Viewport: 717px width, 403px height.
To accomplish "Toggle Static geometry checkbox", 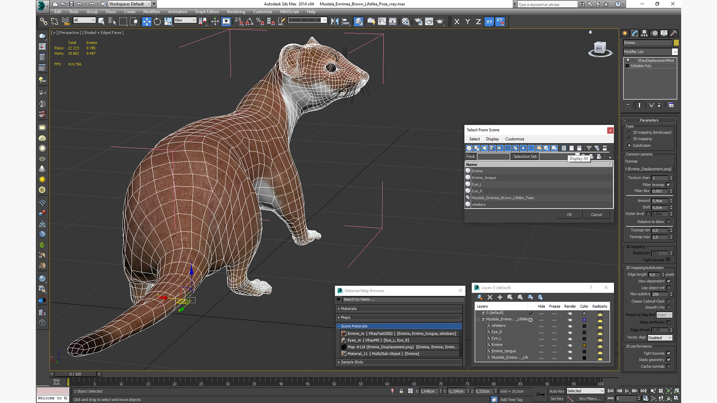I will pos(668,360).
